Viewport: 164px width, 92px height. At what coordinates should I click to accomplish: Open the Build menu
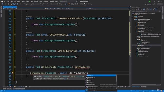tap(23, 1)
